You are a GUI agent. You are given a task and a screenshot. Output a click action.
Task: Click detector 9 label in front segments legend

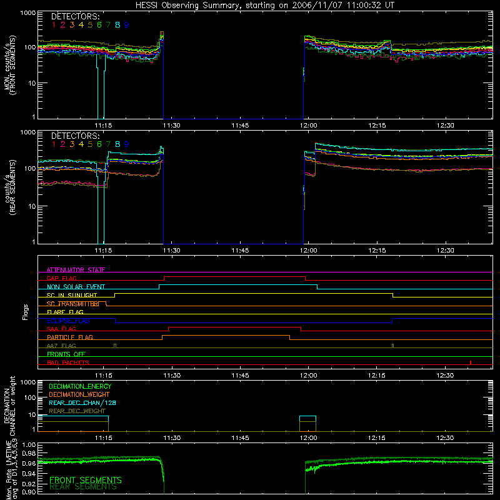click(x=127, y=25)
